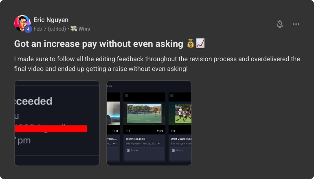Screen dimensions: 314x179
Task: Open three-dot menu on draft fixes.mp4 card
Action: (x=160, y=144)
